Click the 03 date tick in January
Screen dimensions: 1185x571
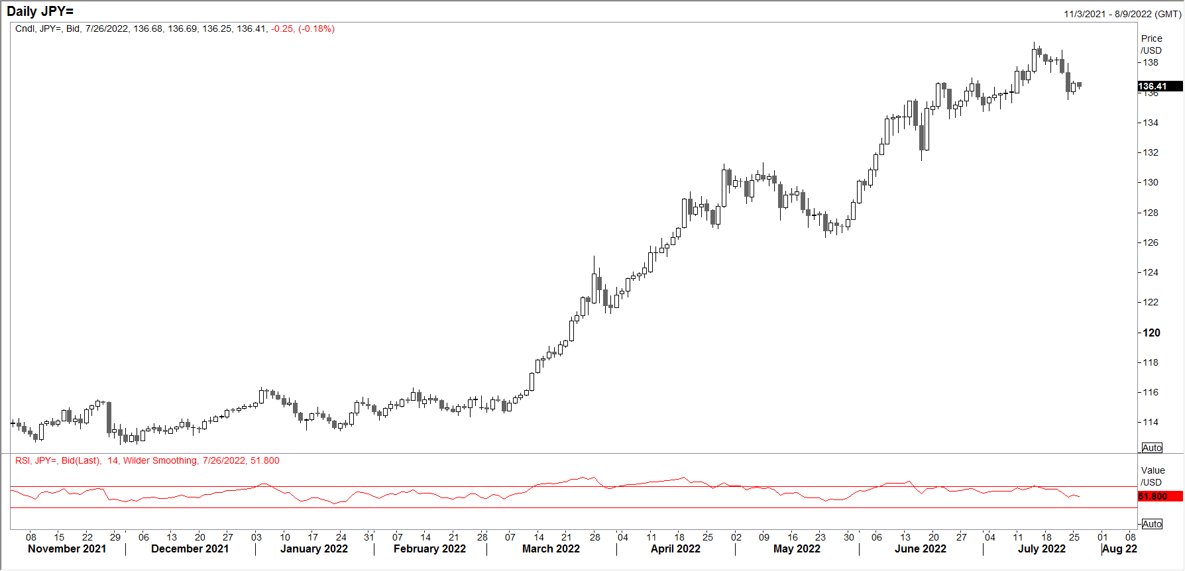coord(256,537)
